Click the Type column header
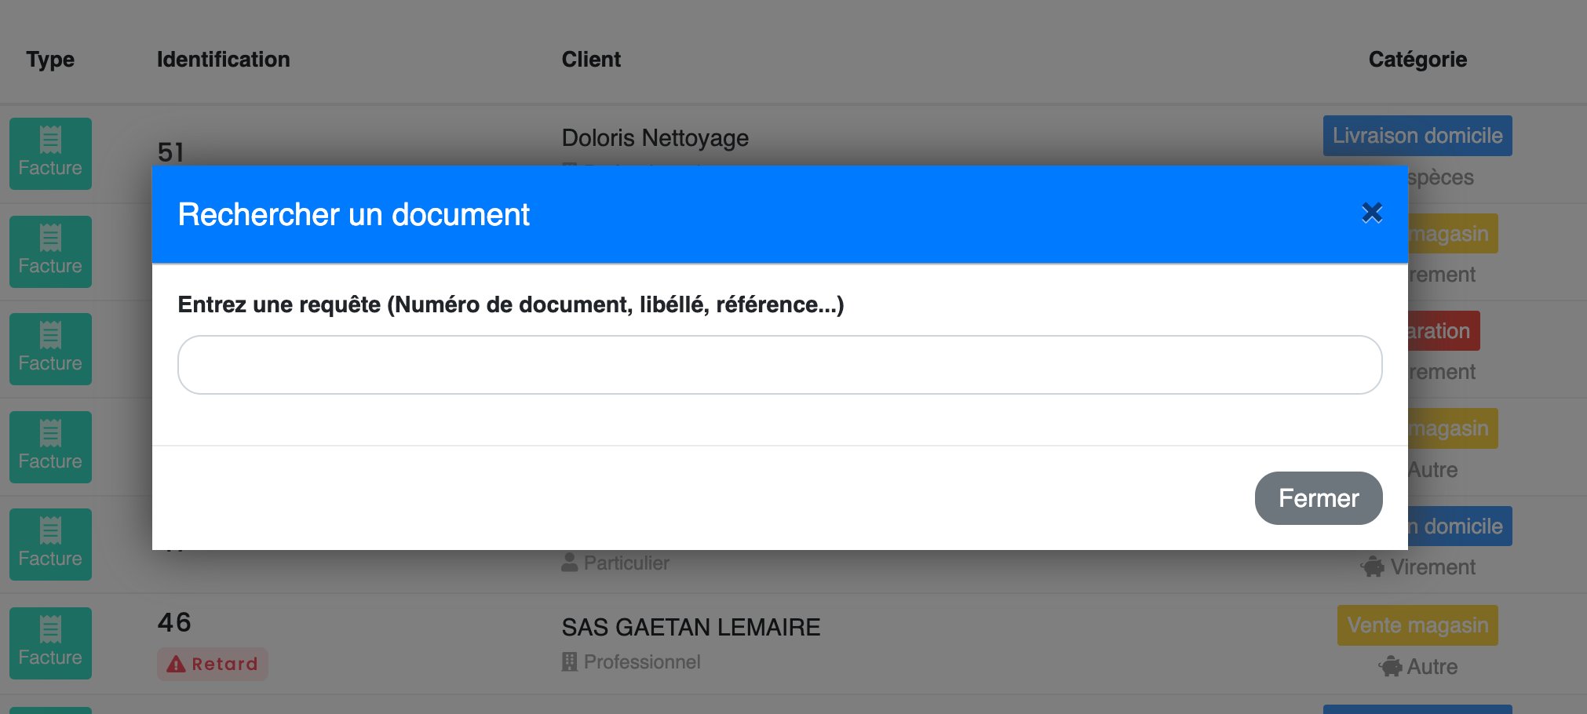 [x=50, y=60]
